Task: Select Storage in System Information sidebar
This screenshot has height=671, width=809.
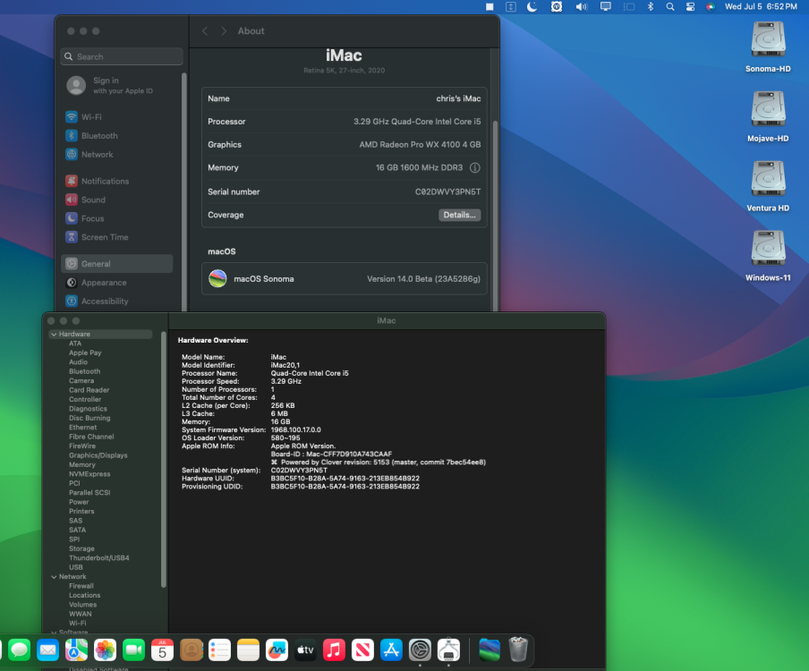Action: coord(81,548)
